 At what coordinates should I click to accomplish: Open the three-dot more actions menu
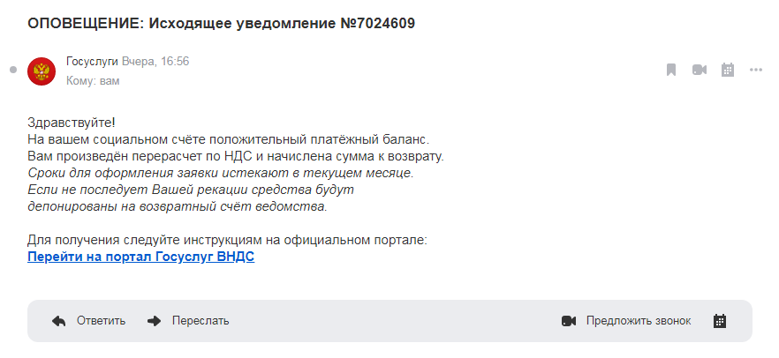click(755, 70)
